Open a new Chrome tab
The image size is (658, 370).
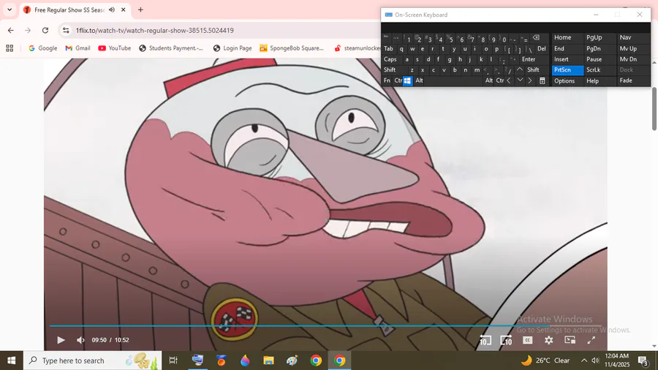140,10
